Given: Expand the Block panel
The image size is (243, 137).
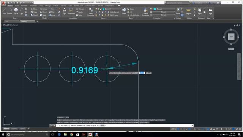Looking at the screenshot, I should pyautogui.click(x=131, y=18).
